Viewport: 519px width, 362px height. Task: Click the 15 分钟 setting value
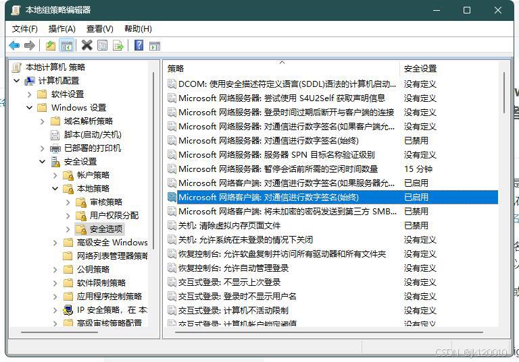point(418,169)
